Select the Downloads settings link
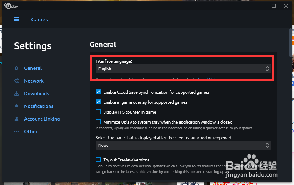The width and height of the screenshot is (294, 185). (37, 94)
